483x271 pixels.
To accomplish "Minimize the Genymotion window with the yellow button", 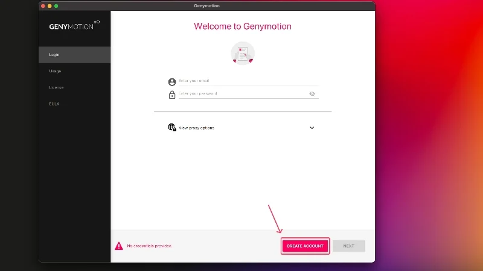I will tap(50, 5).
